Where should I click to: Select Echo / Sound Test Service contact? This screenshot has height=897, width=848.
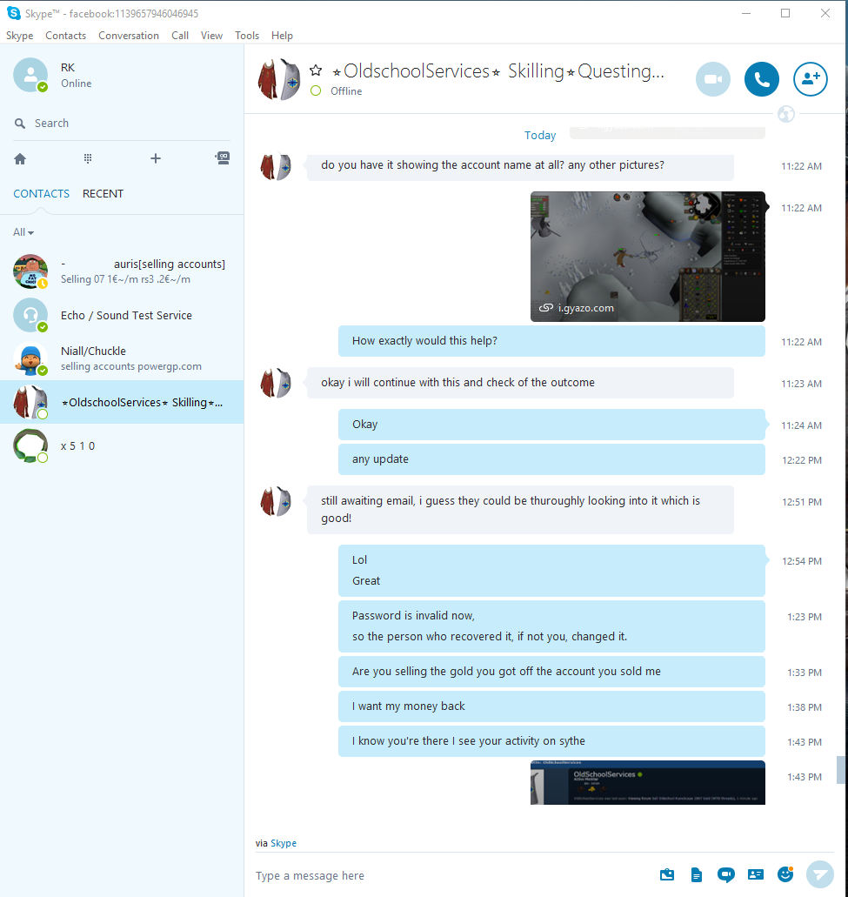pyautogui.click(x=122, y=315)
